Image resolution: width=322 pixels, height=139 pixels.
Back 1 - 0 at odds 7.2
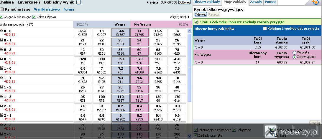coord(121,71)
